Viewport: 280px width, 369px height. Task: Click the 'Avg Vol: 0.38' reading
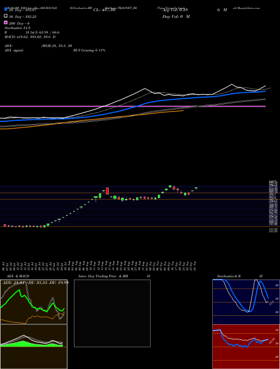tap(175, 10)
